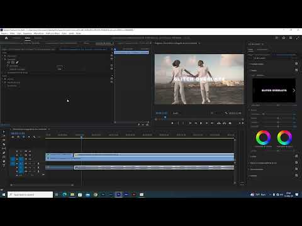Open Microsoft Edge from the taskbar
Image resolution: width=302 pixels, height=226 pixels.
(x=65, y=195)
